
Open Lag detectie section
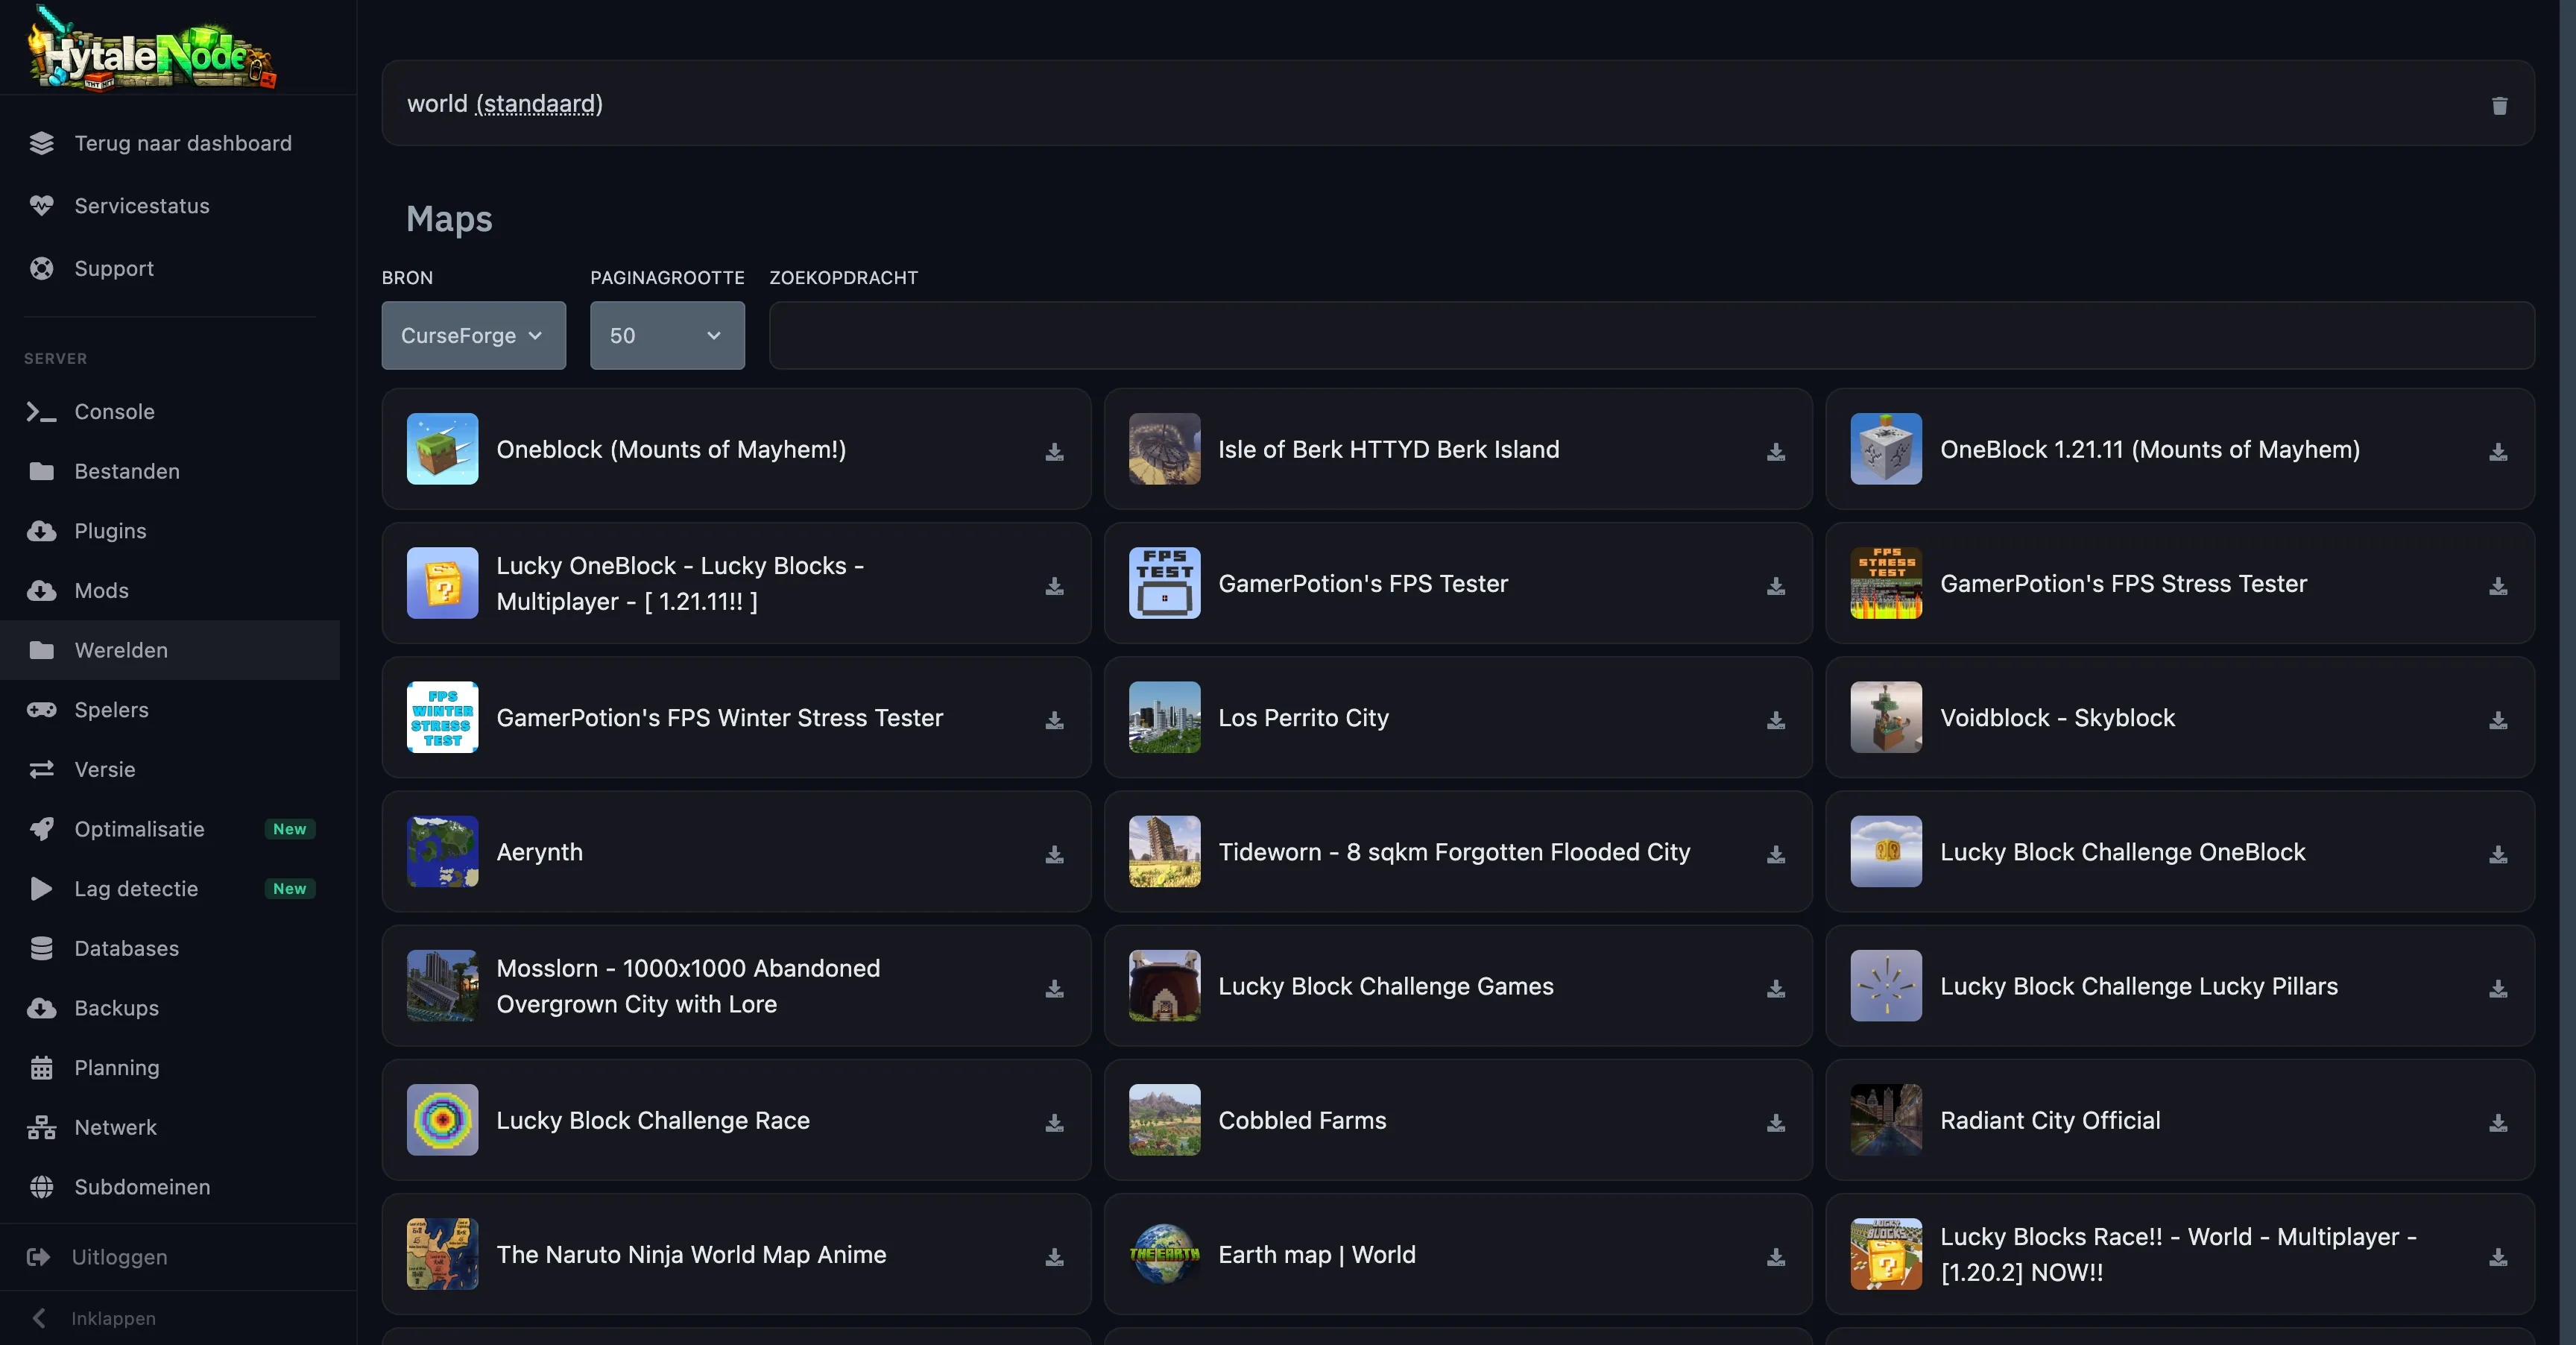(x=170, y=889)
